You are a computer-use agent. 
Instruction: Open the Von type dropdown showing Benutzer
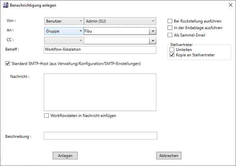(64, 21)
